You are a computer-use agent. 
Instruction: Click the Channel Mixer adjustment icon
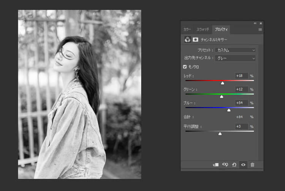(x=187, y=39)
